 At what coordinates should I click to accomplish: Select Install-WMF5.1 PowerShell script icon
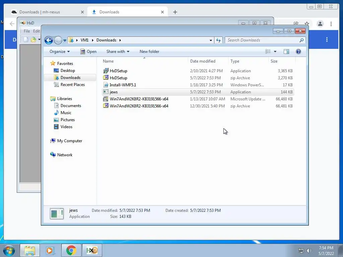tap(106, 85)
